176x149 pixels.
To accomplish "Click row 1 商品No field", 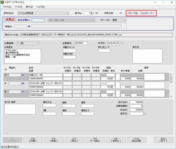I will (15, 75).
